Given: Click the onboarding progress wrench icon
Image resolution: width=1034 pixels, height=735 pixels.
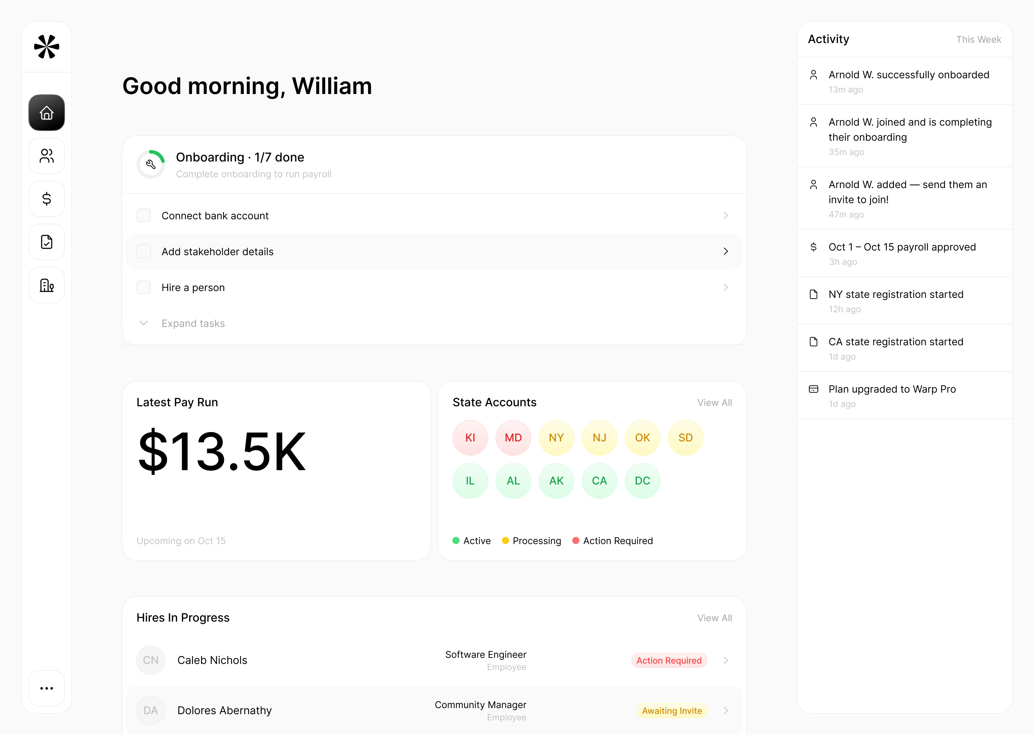Looking at the screenshot, I should coord(151,164).
